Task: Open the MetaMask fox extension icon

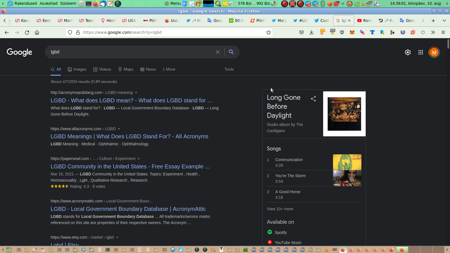Action: (x=352, y=32)
